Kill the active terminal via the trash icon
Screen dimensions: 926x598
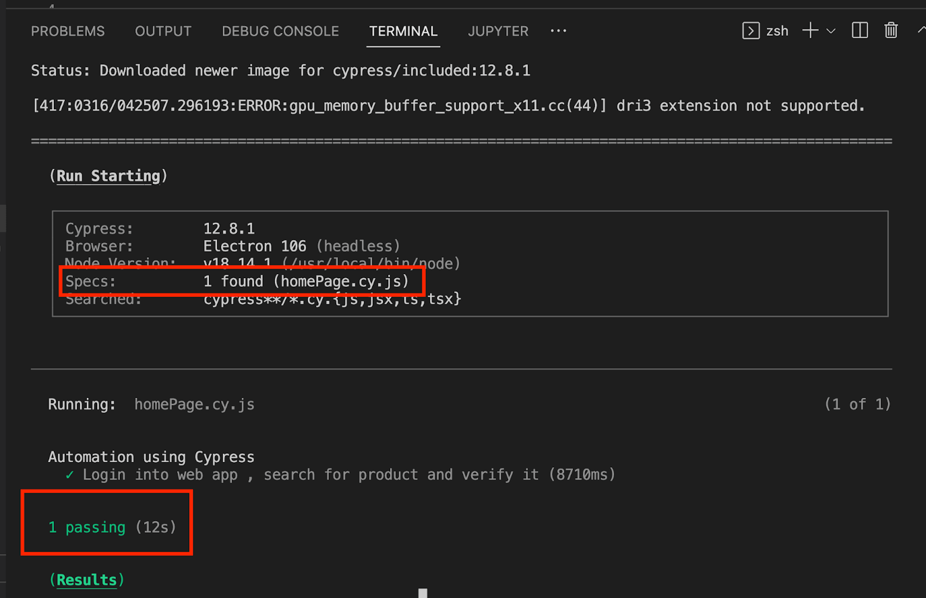click(891, 31)
